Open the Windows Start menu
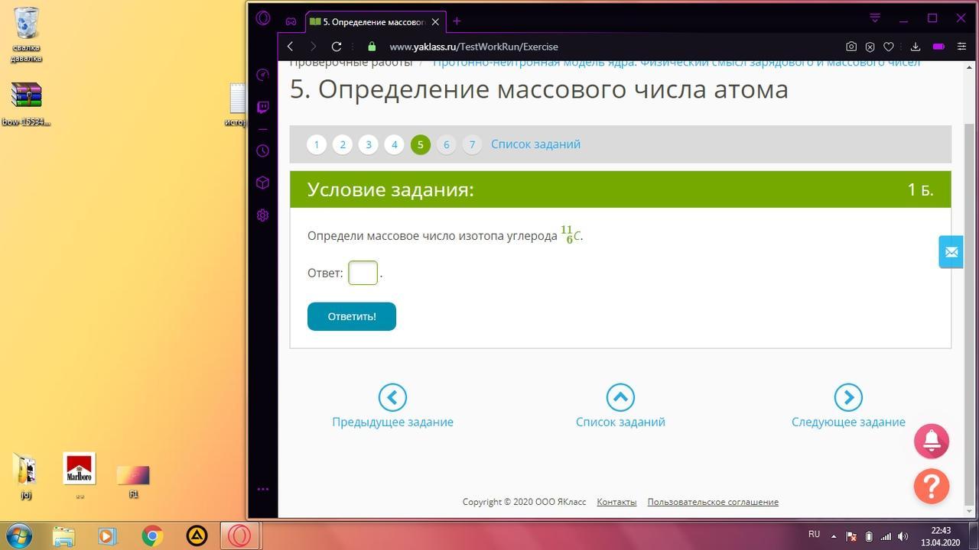This screenshot has height=550, width=979. point(18,535)
